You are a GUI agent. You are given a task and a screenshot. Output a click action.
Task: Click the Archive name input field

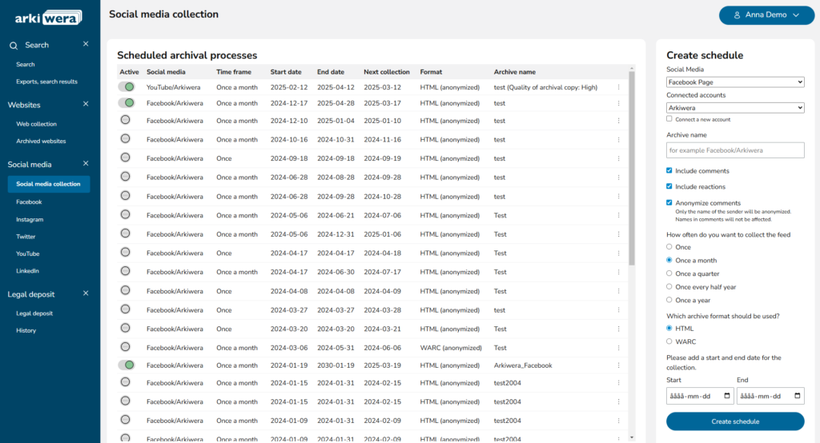pos(735,150)
